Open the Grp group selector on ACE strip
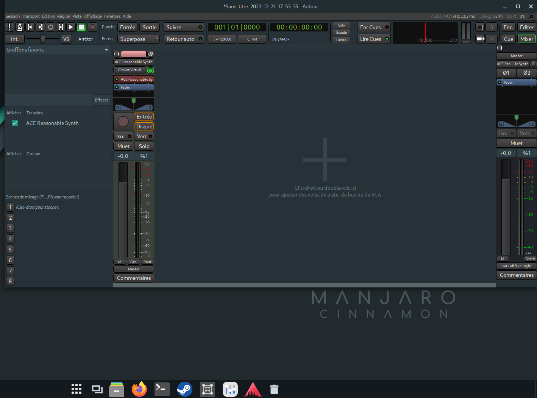 point(133,262)
